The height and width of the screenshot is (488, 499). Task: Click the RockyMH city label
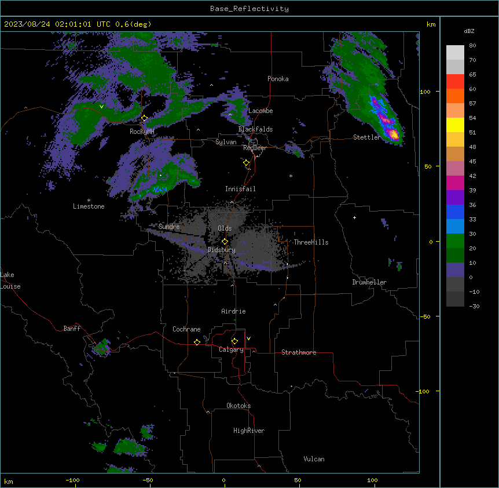tap(142, 132)
